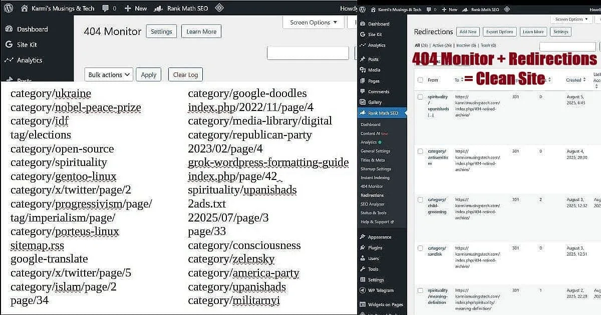
Task: Click Settings button next to 404 Monitor title
Action: [161, 31]
